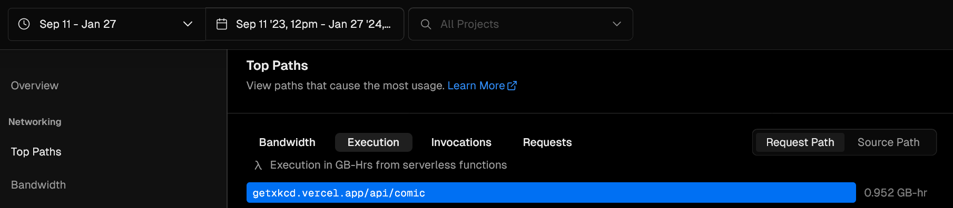Open the Sep 11 - Jan 27 range selector

point(106,24)
